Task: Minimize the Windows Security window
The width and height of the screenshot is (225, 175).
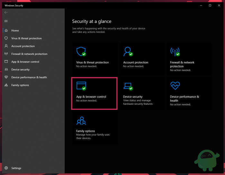Action: [x=201, y=5]
